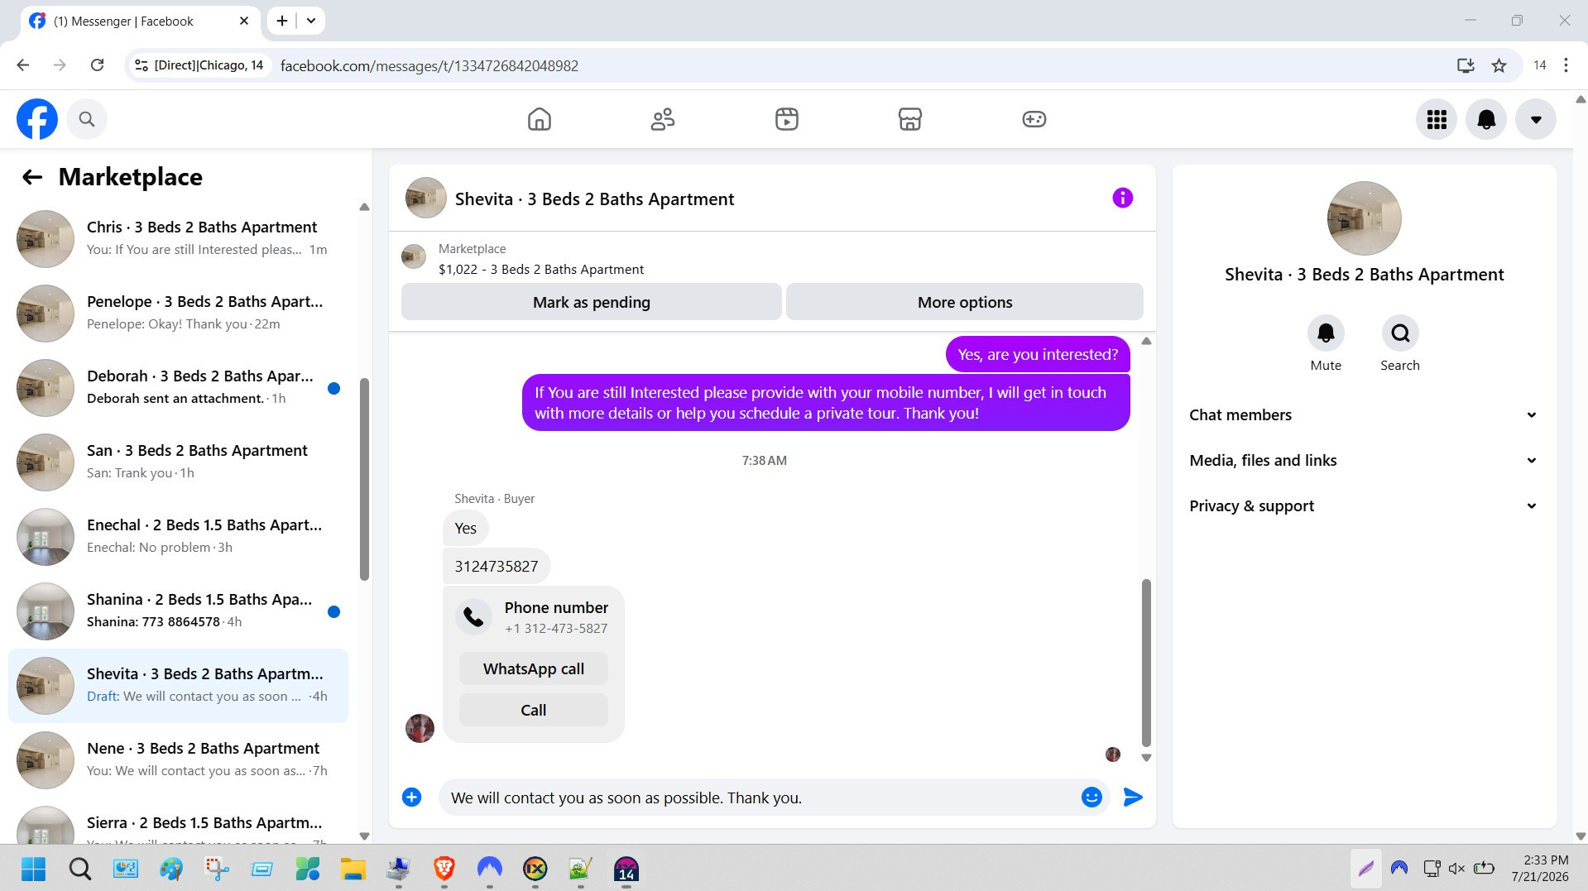1588x891 pixels.
Task: Start a WhatsApp call
Action: (534, 668)
